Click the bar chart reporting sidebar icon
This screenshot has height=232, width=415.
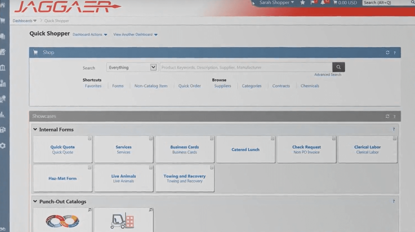3,114
